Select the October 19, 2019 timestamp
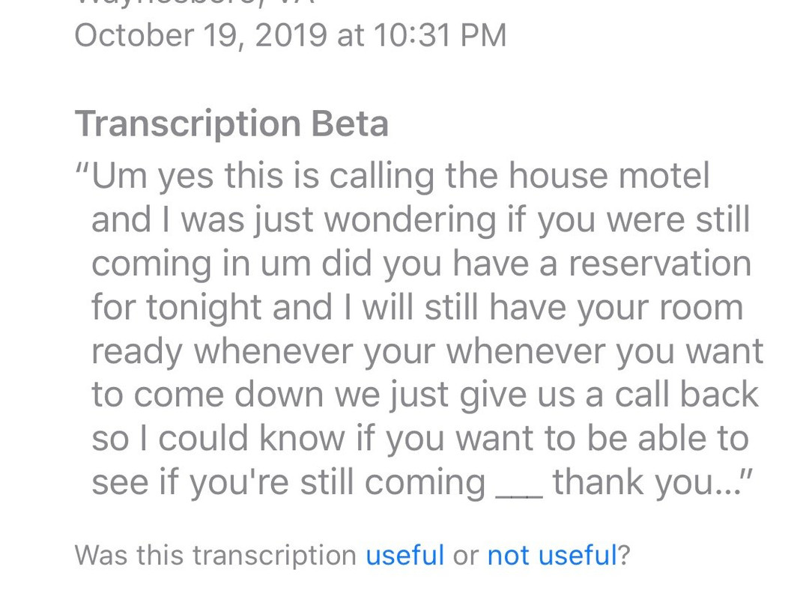The image size is (809, 605). 201,35
